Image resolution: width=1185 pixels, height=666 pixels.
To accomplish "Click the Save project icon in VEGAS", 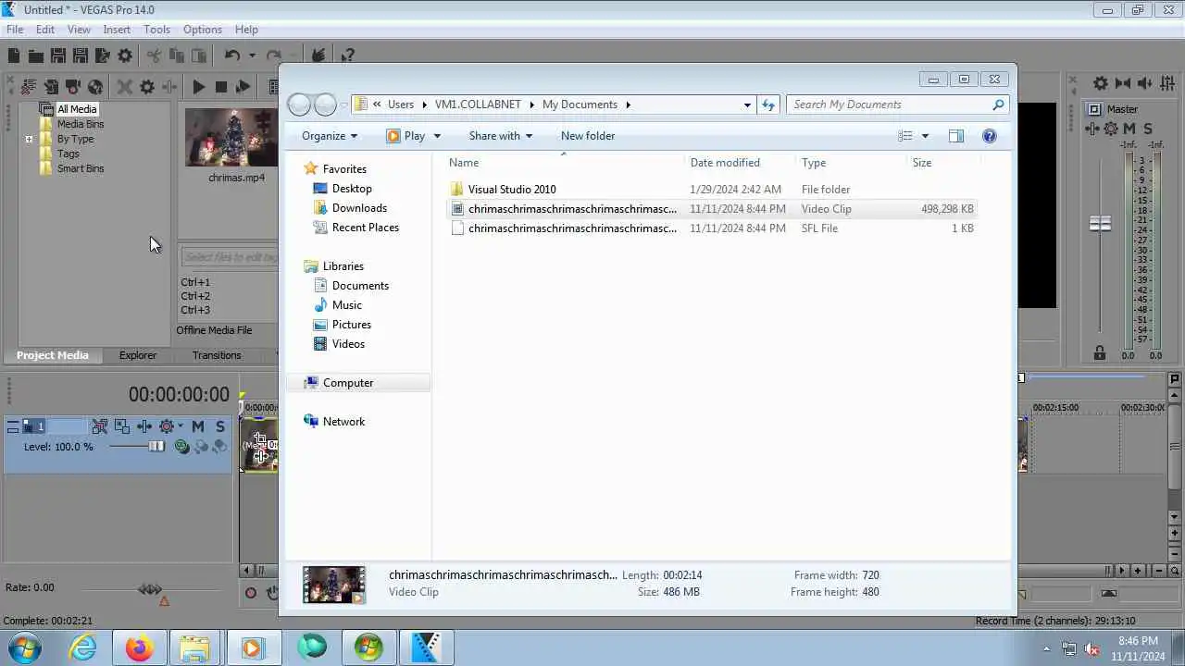I will click(x=57, y=56).
